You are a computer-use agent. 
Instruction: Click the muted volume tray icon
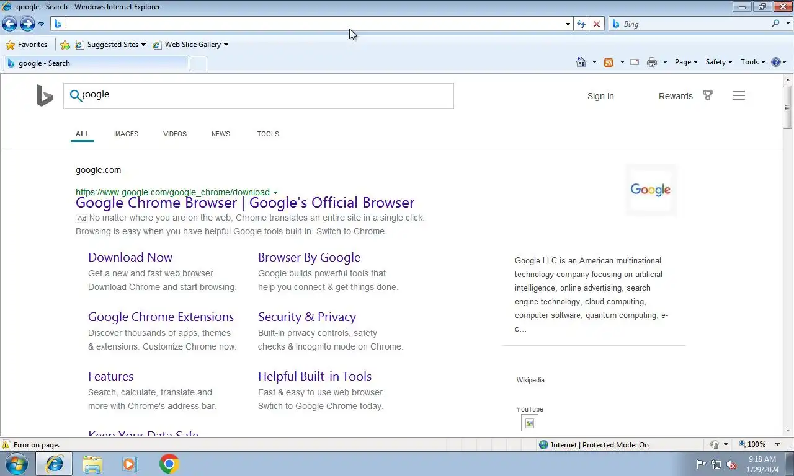point(731,464)
